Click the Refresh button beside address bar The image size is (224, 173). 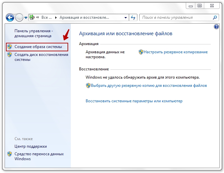133,17
